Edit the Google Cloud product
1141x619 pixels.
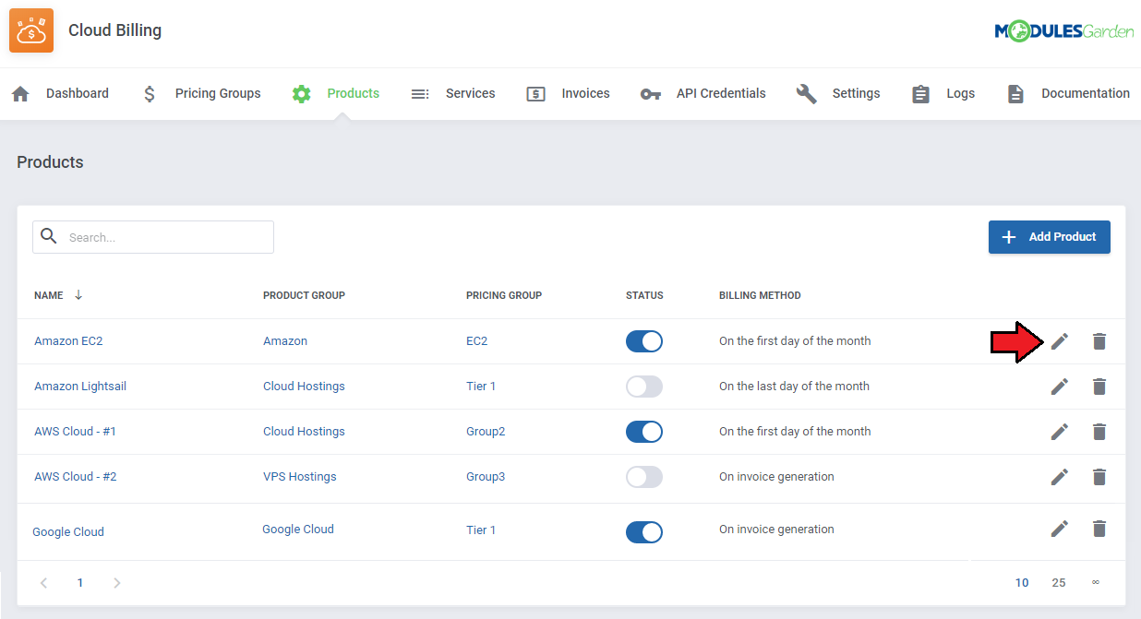tap(1060, 529)
